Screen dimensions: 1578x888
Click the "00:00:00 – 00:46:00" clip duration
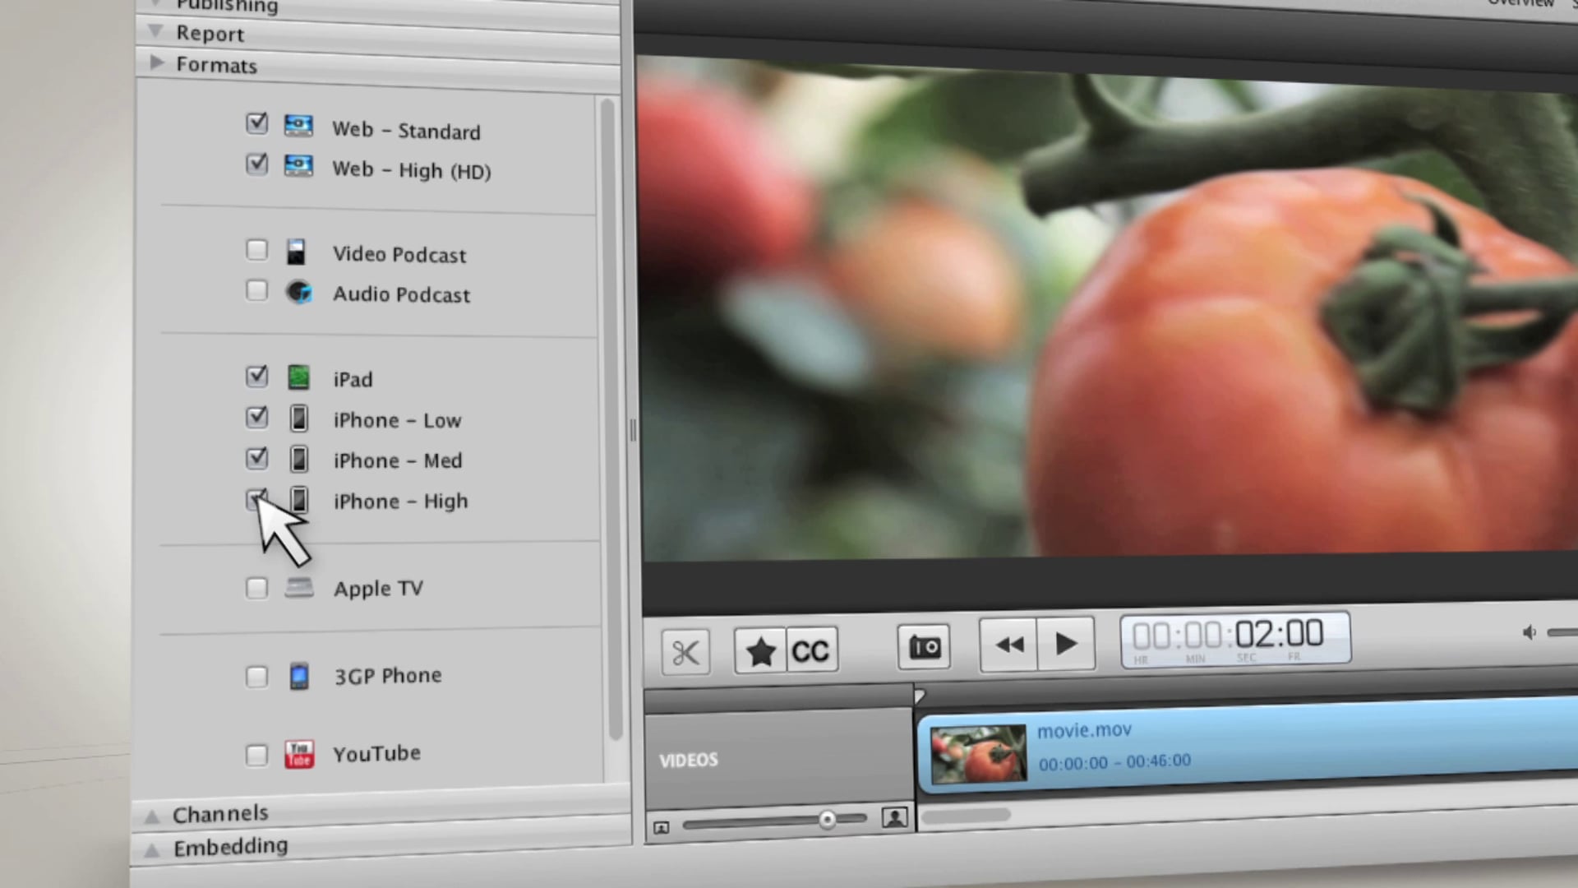pyautogui.click(x=1114, y=762)
